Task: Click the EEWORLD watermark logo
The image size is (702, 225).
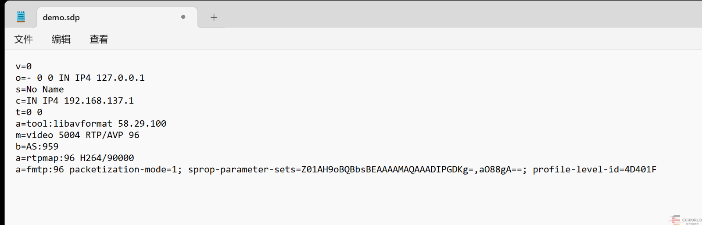Action: click(685, 220)
